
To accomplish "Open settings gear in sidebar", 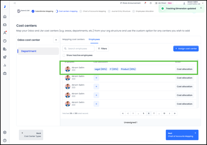I will (5, 132).
